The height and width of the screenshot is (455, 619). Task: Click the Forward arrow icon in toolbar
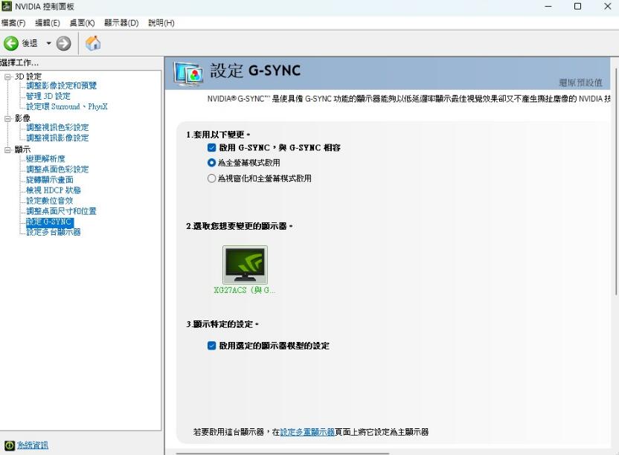(64, 44)
